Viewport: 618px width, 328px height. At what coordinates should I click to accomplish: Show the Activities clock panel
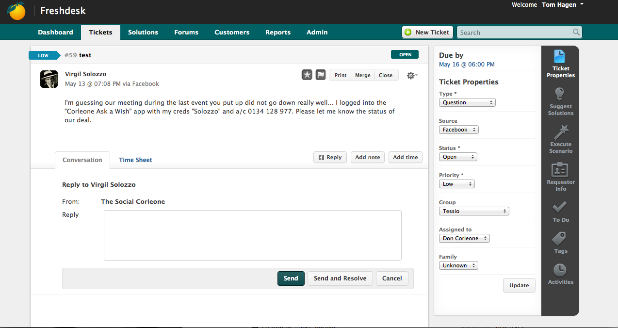(x=560, y=274)
